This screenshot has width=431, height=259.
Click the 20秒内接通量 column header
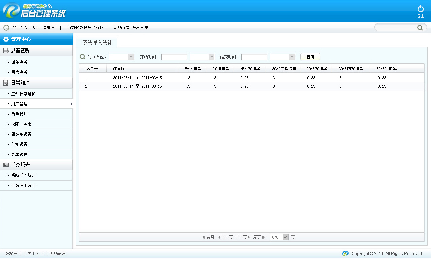pos(283,68)
